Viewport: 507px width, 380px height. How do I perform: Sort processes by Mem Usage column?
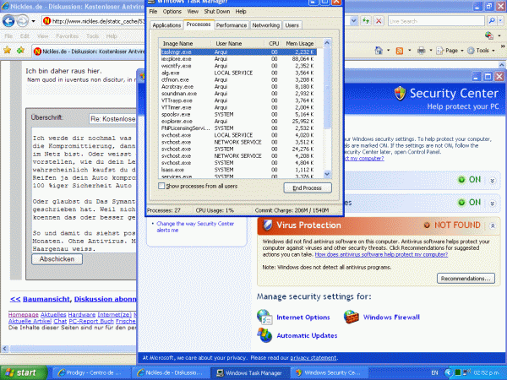click(x=299, y=43)
